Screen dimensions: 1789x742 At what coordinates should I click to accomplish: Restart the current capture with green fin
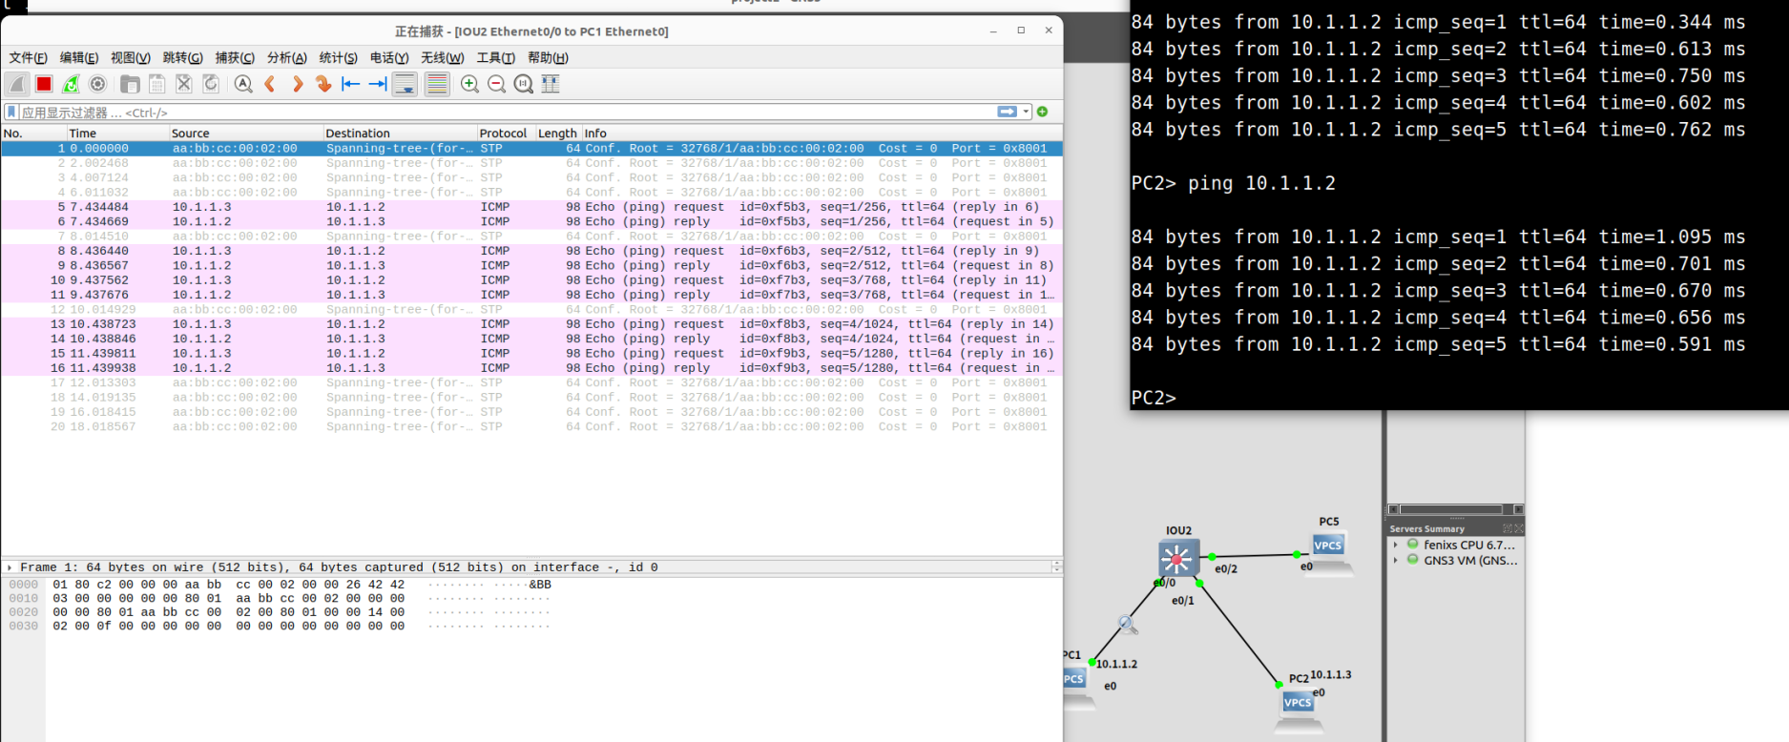click(71, 84)
